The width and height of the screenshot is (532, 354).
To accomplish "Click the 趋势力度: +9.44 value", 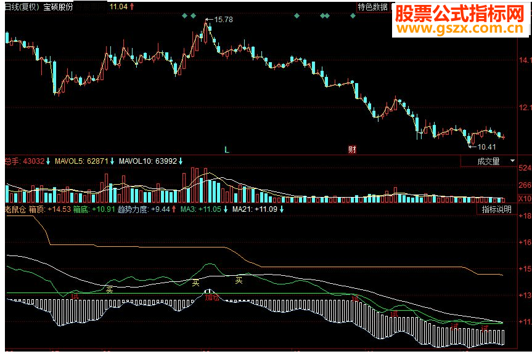I will 144,209.
